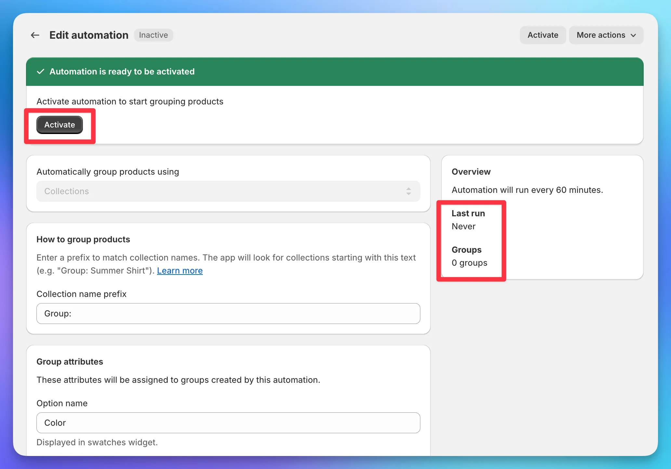
Task: Click the Activate button in the top header
Action: 543,35
